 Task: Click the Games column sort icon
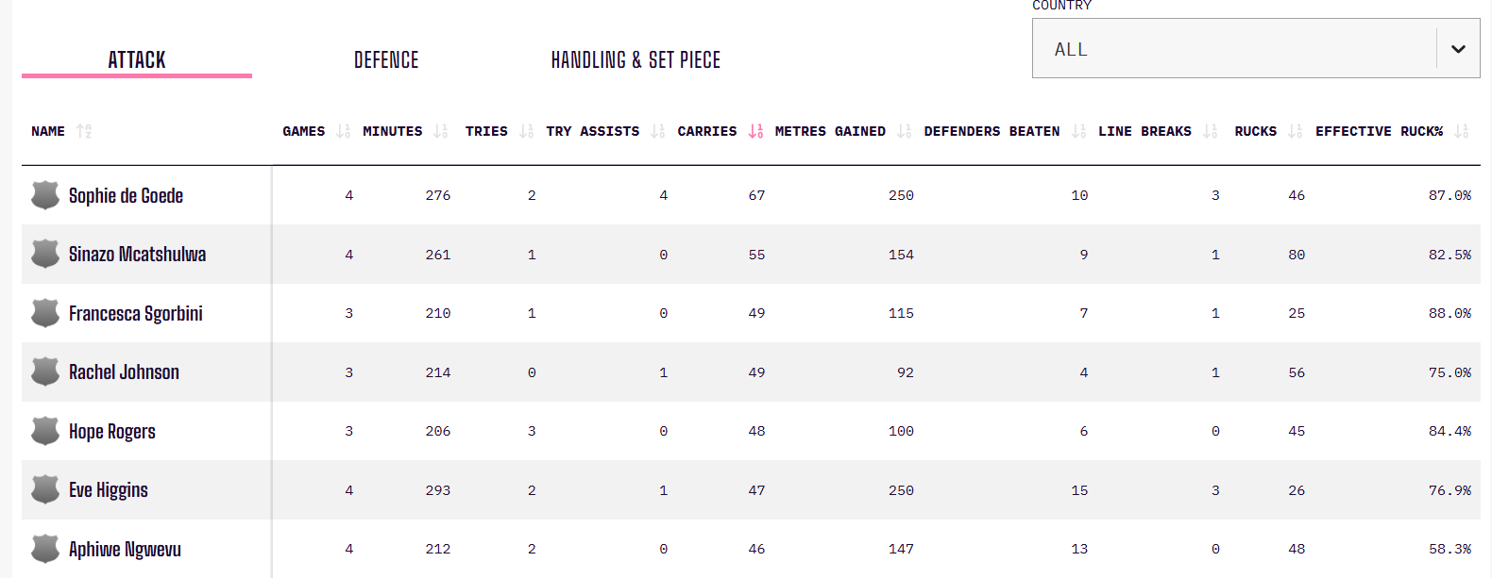click(x=343, y=131)
